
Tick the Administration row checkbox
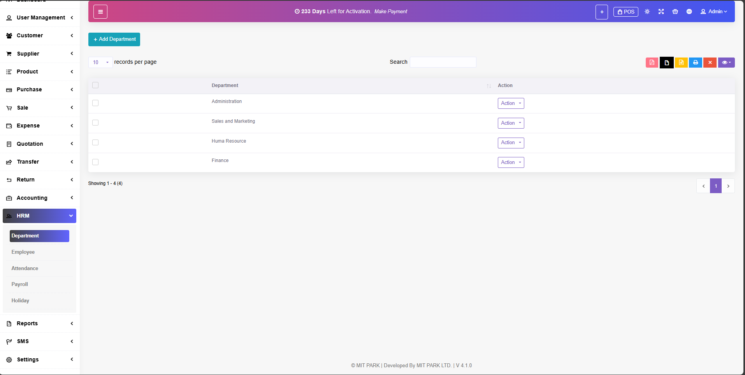tap(95, 103)
